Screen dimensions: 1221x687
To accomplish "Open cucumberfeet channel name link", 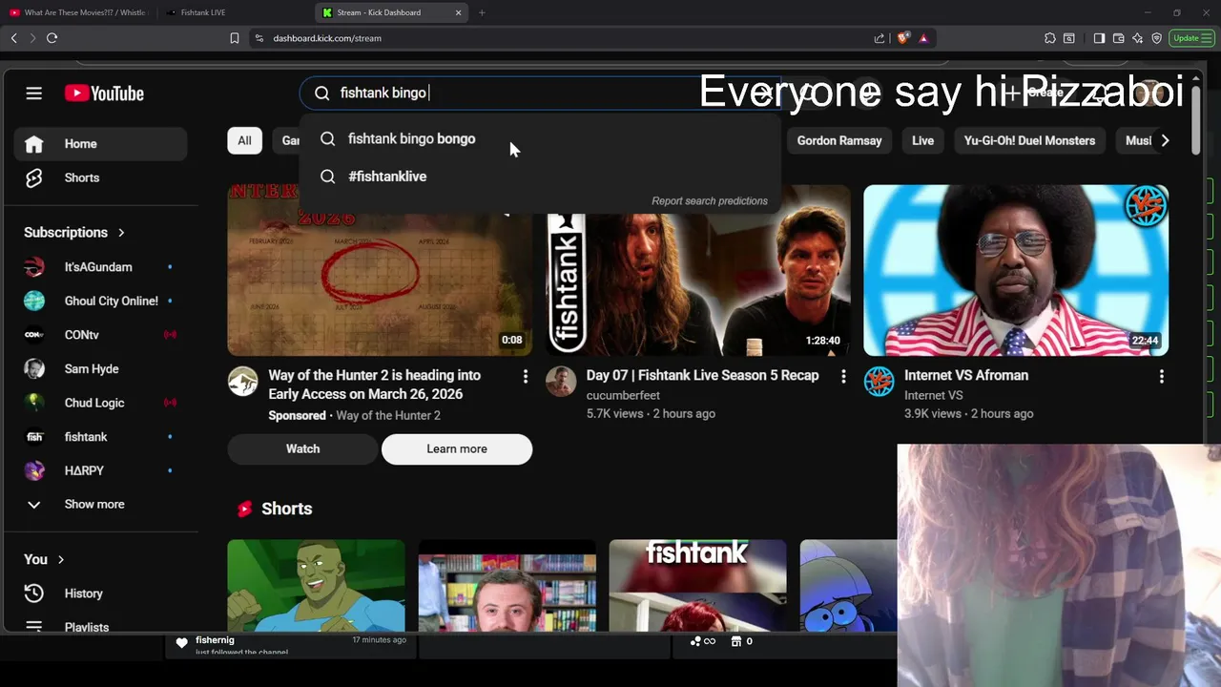I will [x=623, y=395].
